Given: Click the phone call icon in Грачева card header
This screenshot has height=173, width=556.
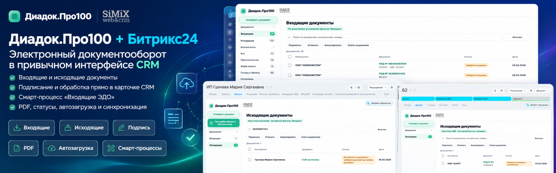Looking at the screenshot, I should tap(351, 88).
